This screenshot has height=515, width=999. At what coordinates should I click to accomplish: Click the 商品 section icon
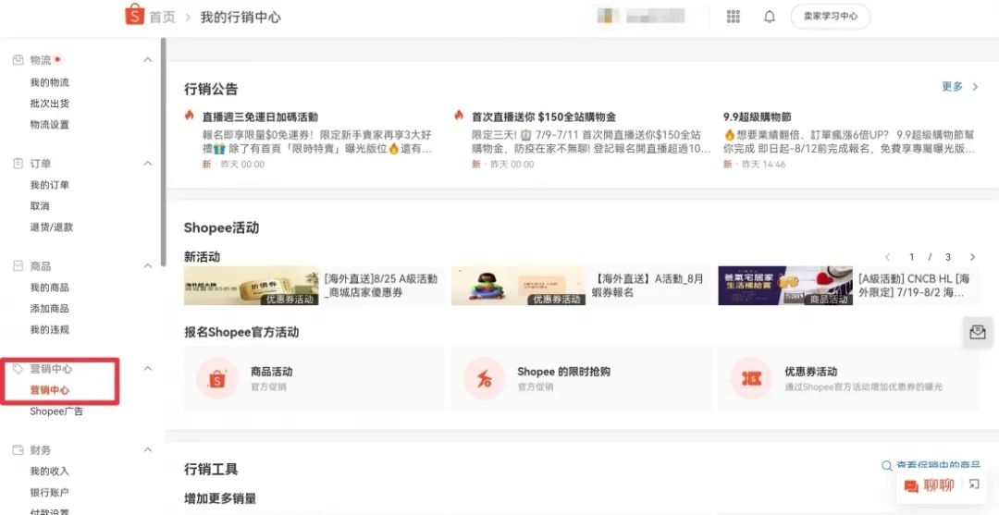18,266
